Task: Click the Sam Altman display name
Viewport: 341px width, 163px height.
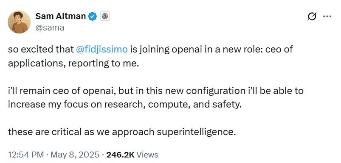Action: pos(61,16)
